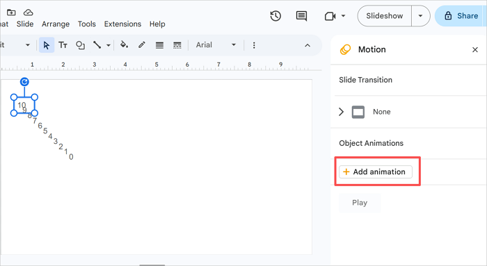Open the comments history icon
Viewport: 487px width, 266px height.
click(x=301, y=16)
